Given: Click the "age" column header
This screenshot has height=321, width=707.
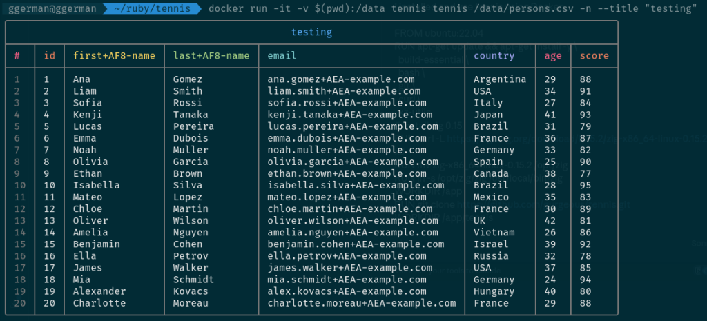Looking at the screenshot, I should tap(553, 56).
